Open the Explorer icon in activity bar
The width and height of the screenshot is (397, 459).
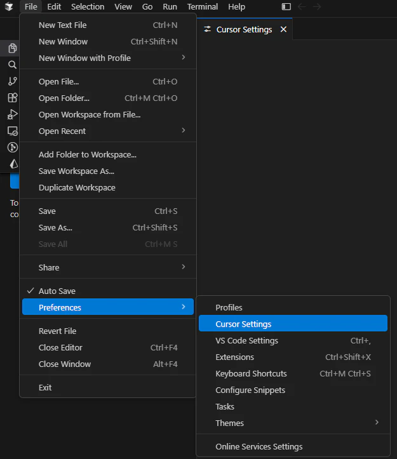12,48
